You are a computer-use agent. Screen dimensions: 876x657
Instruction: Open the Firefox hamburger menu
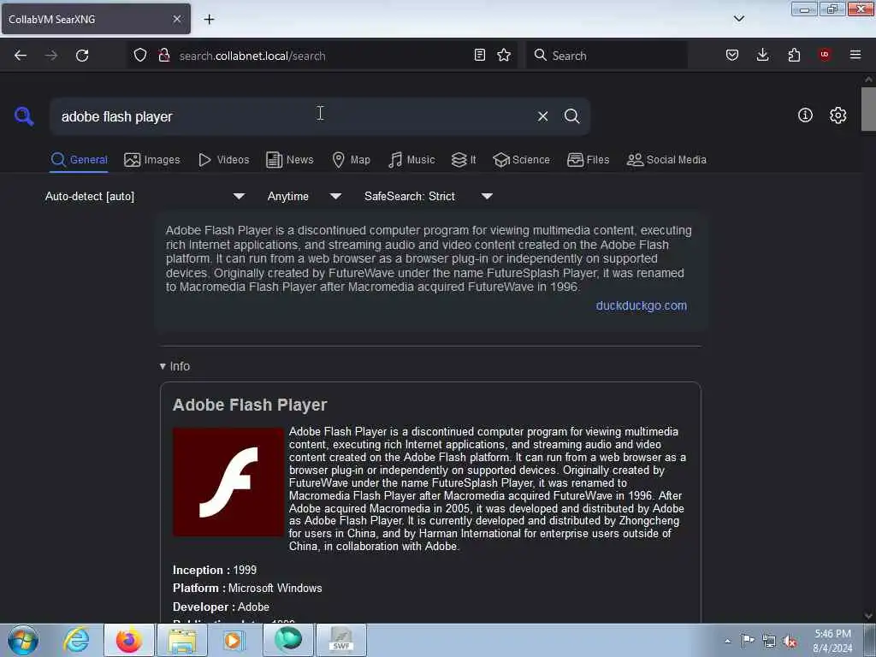pos(855,55)
